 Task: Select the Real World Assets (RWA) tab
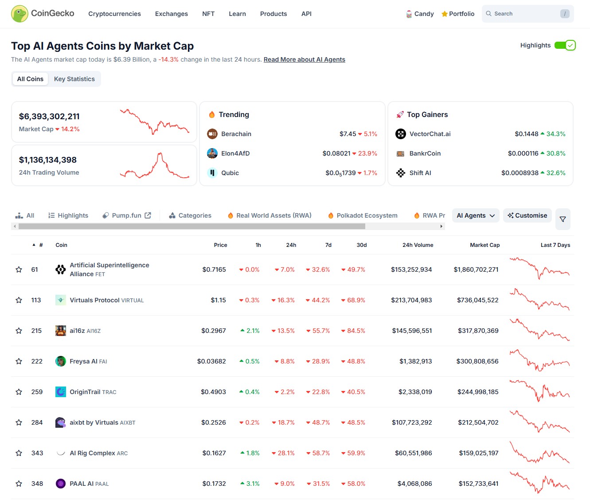click(270, 215)
